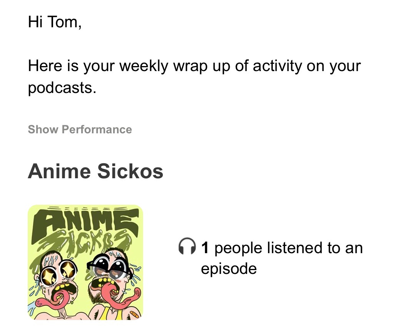
Task: Click the ANIME lettering in the artwork
Action: [x=87, y=222]
